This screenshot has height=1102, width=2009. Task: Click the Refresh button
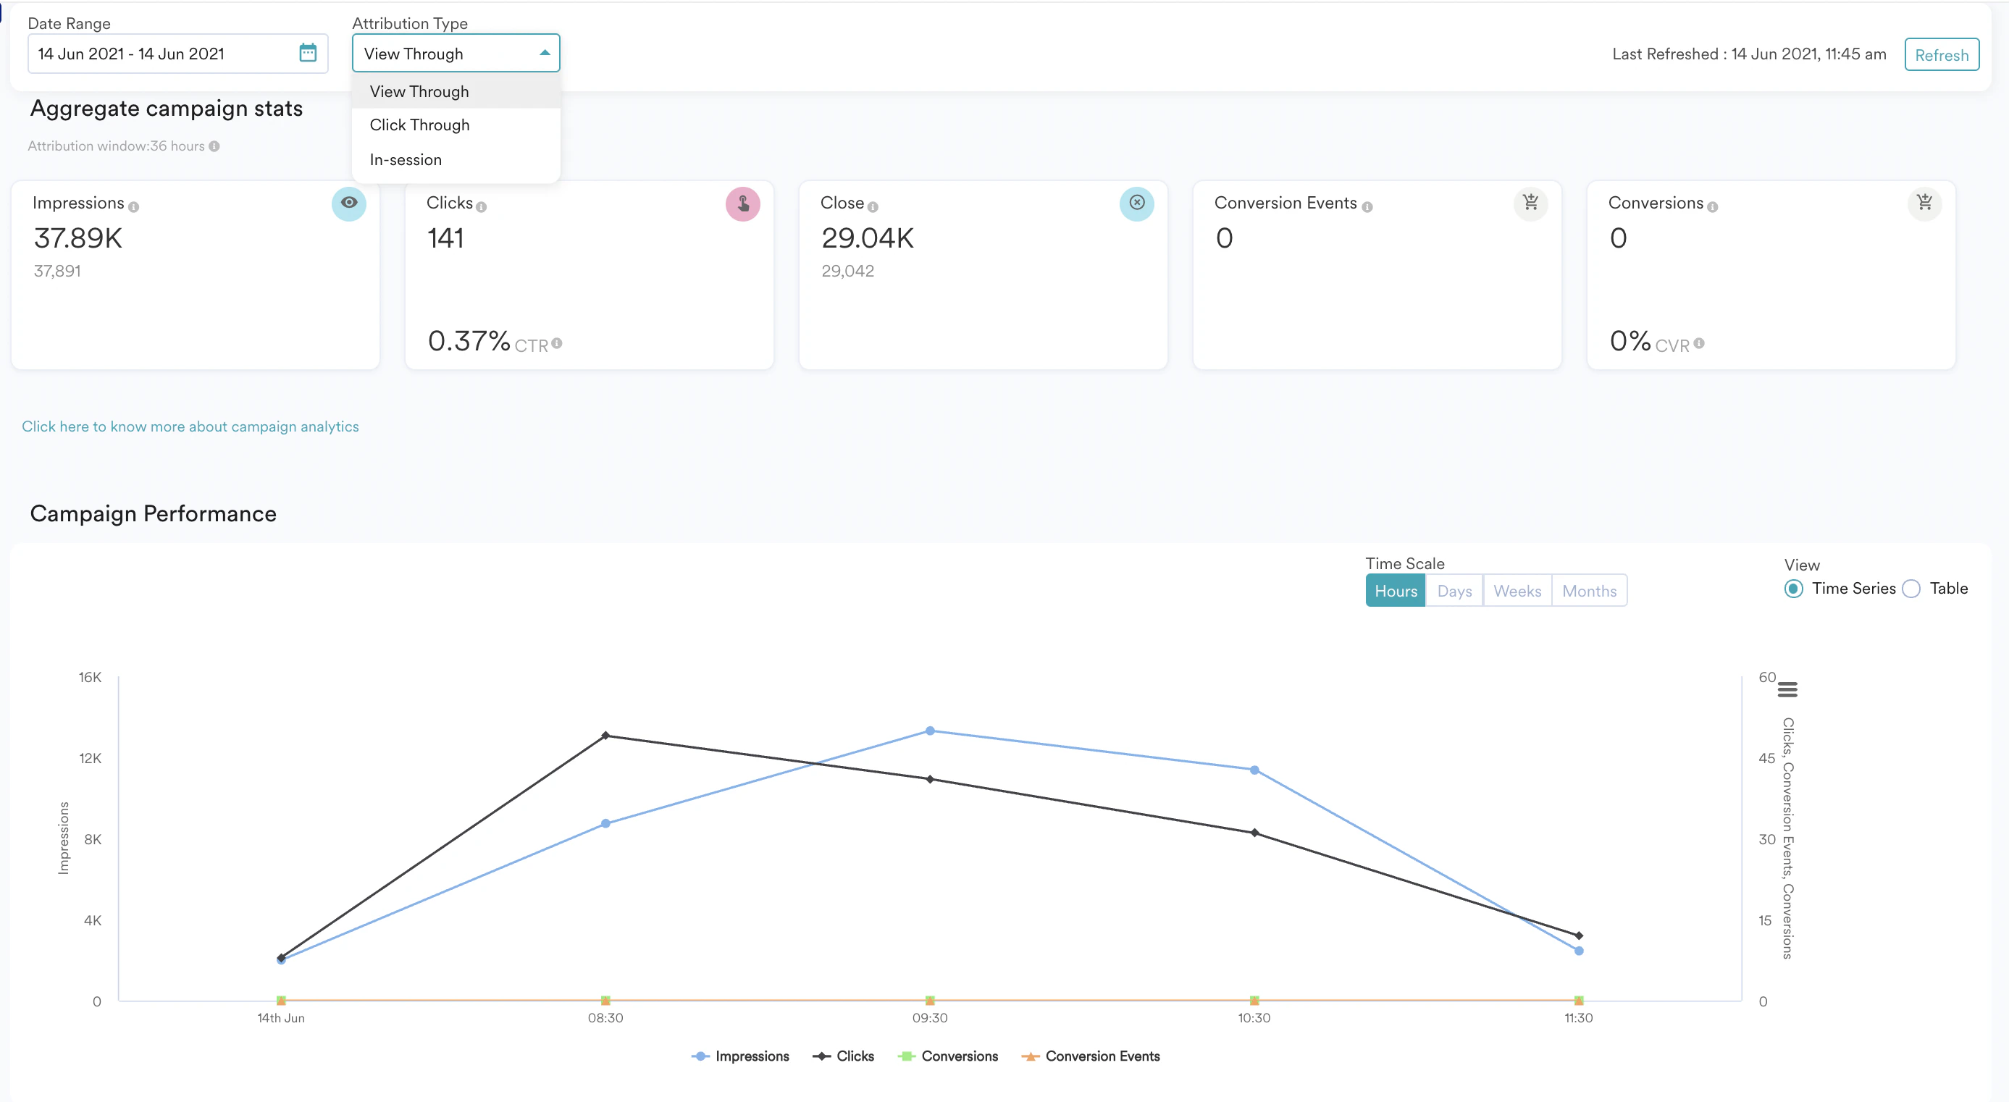1941,54
